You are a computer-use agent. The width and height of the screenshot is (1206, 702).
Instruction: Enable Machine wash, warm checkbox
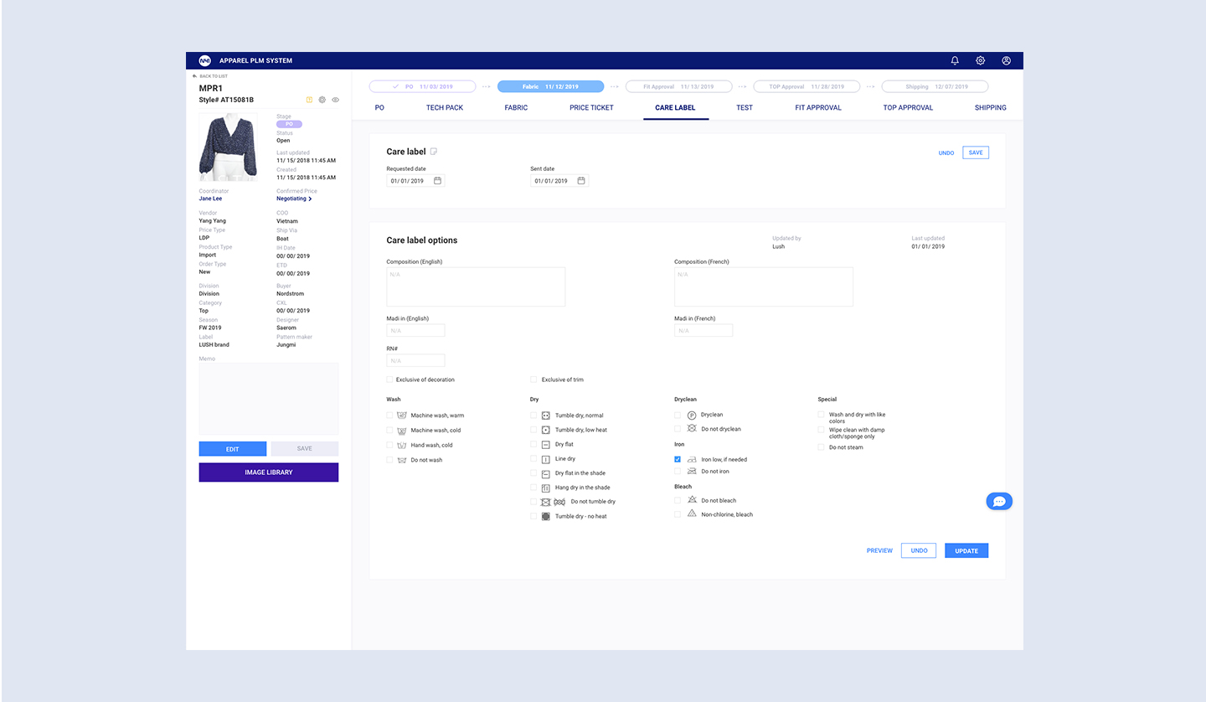[x=389, y=416]
